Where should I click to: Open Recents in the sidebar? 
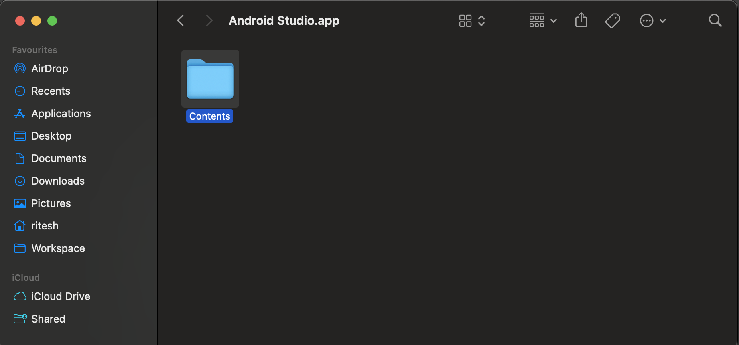tap(51, 91)
